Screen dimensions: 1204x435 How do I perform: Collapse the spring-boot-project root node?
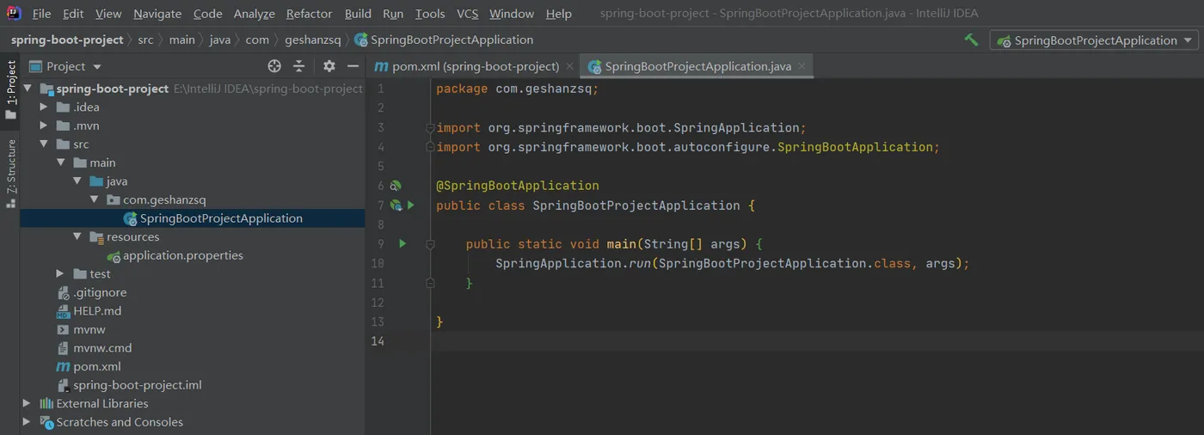pyautogui.click(x=28, y=89)
